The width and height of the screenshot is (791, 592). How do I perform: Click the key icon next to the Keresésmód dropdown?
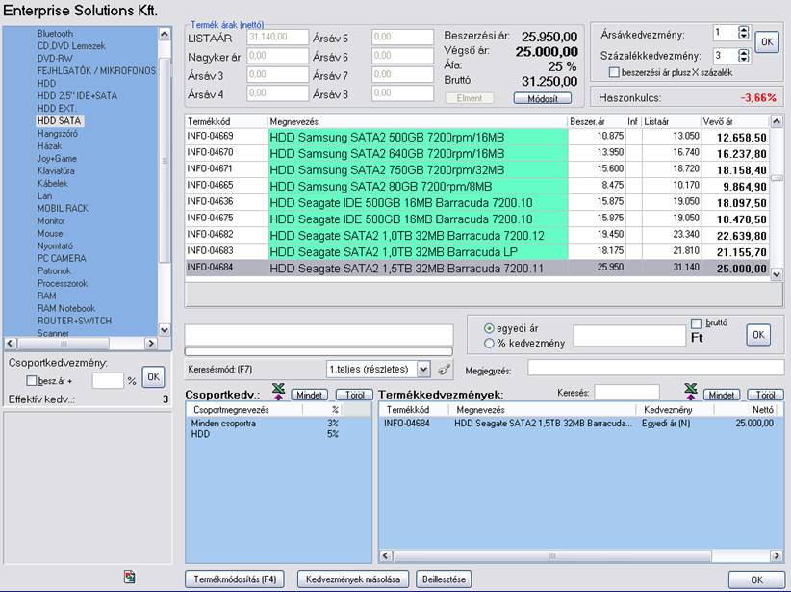click(x=444, y=370)
